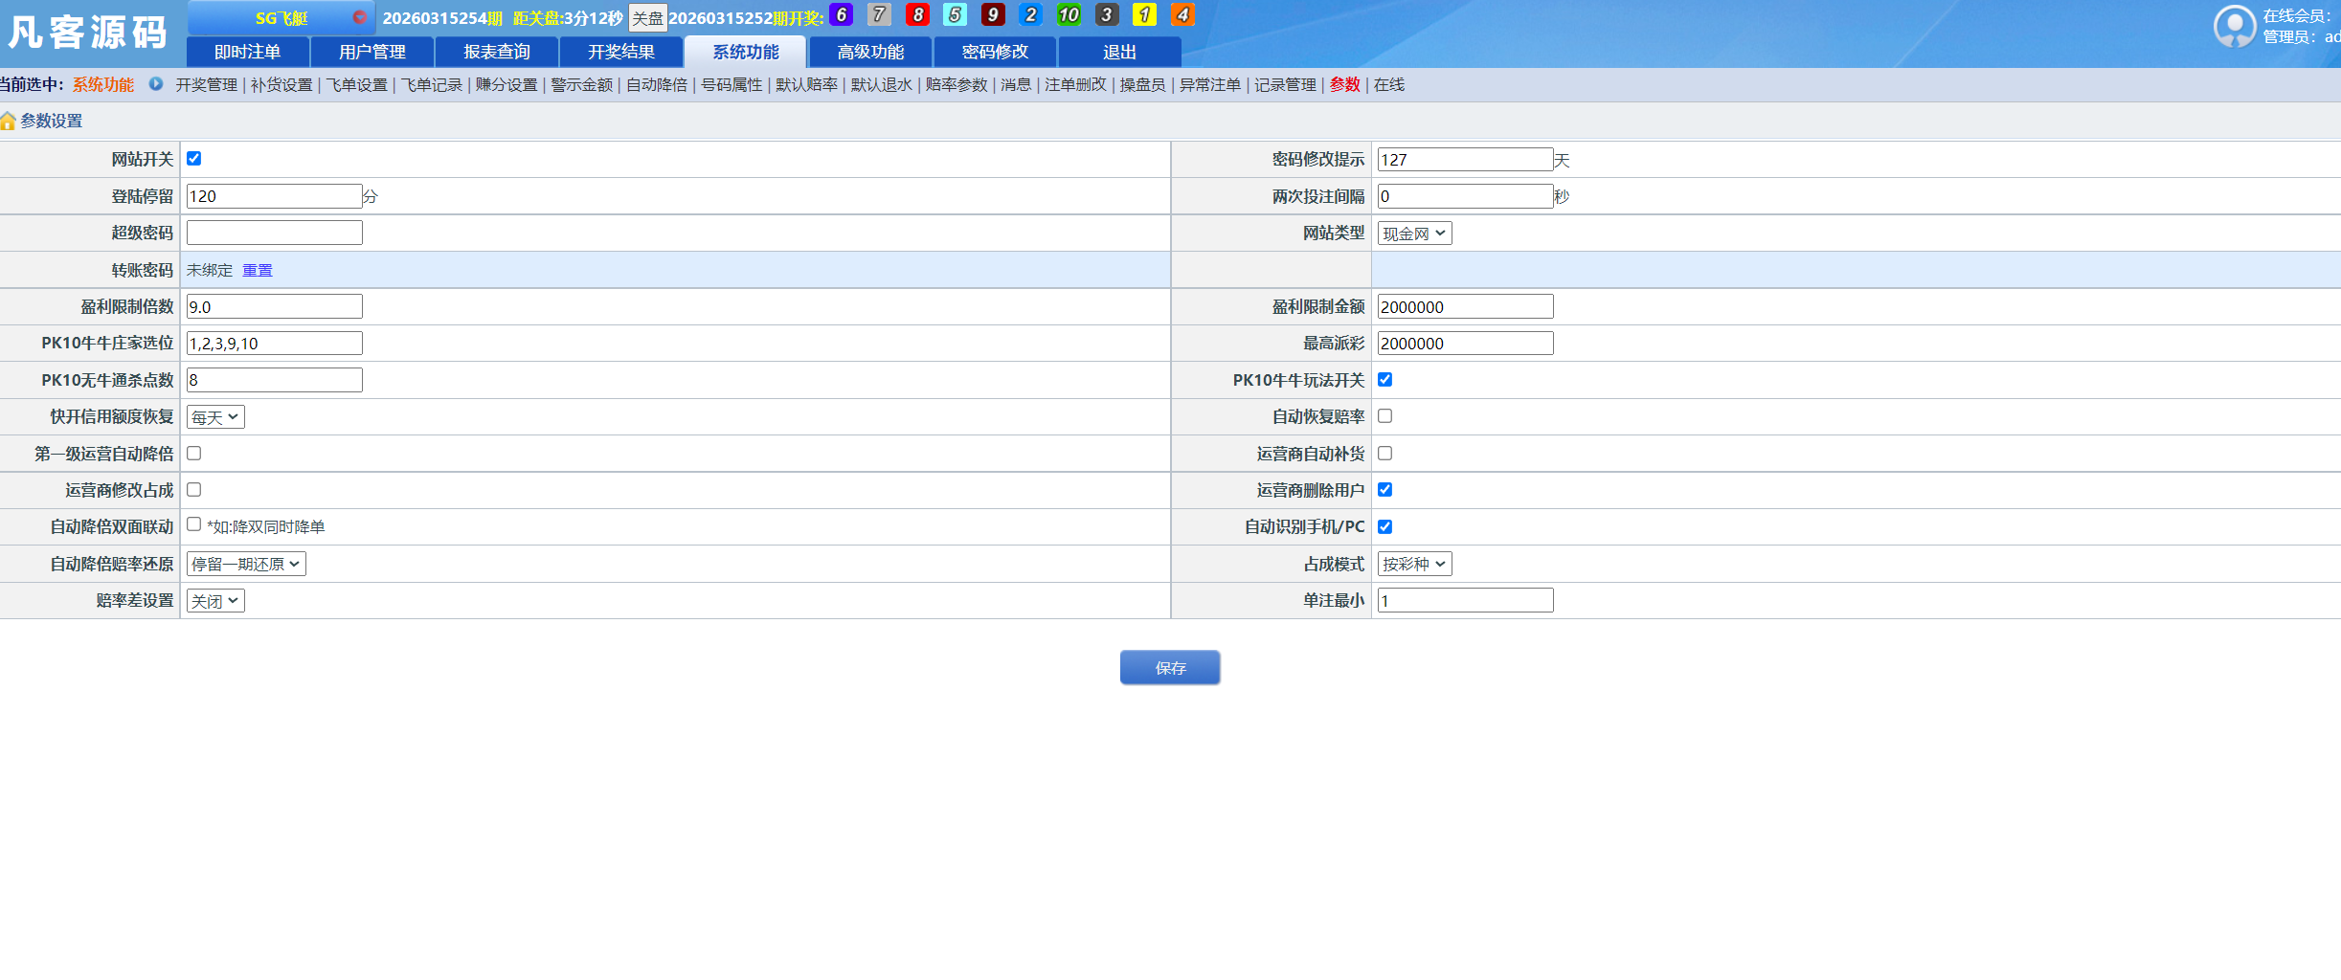Viewport: 2341px width, 980px height.
Task: Enable the 自动恢复赔率 checkbox
Action: tap(1384, 416)
